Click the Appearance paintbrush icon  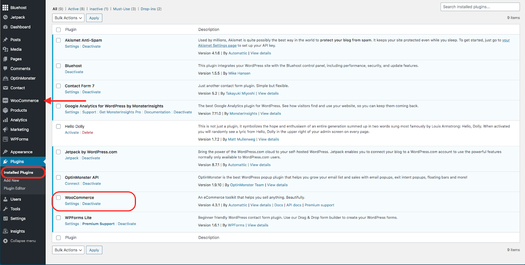(x=5, y=152)
